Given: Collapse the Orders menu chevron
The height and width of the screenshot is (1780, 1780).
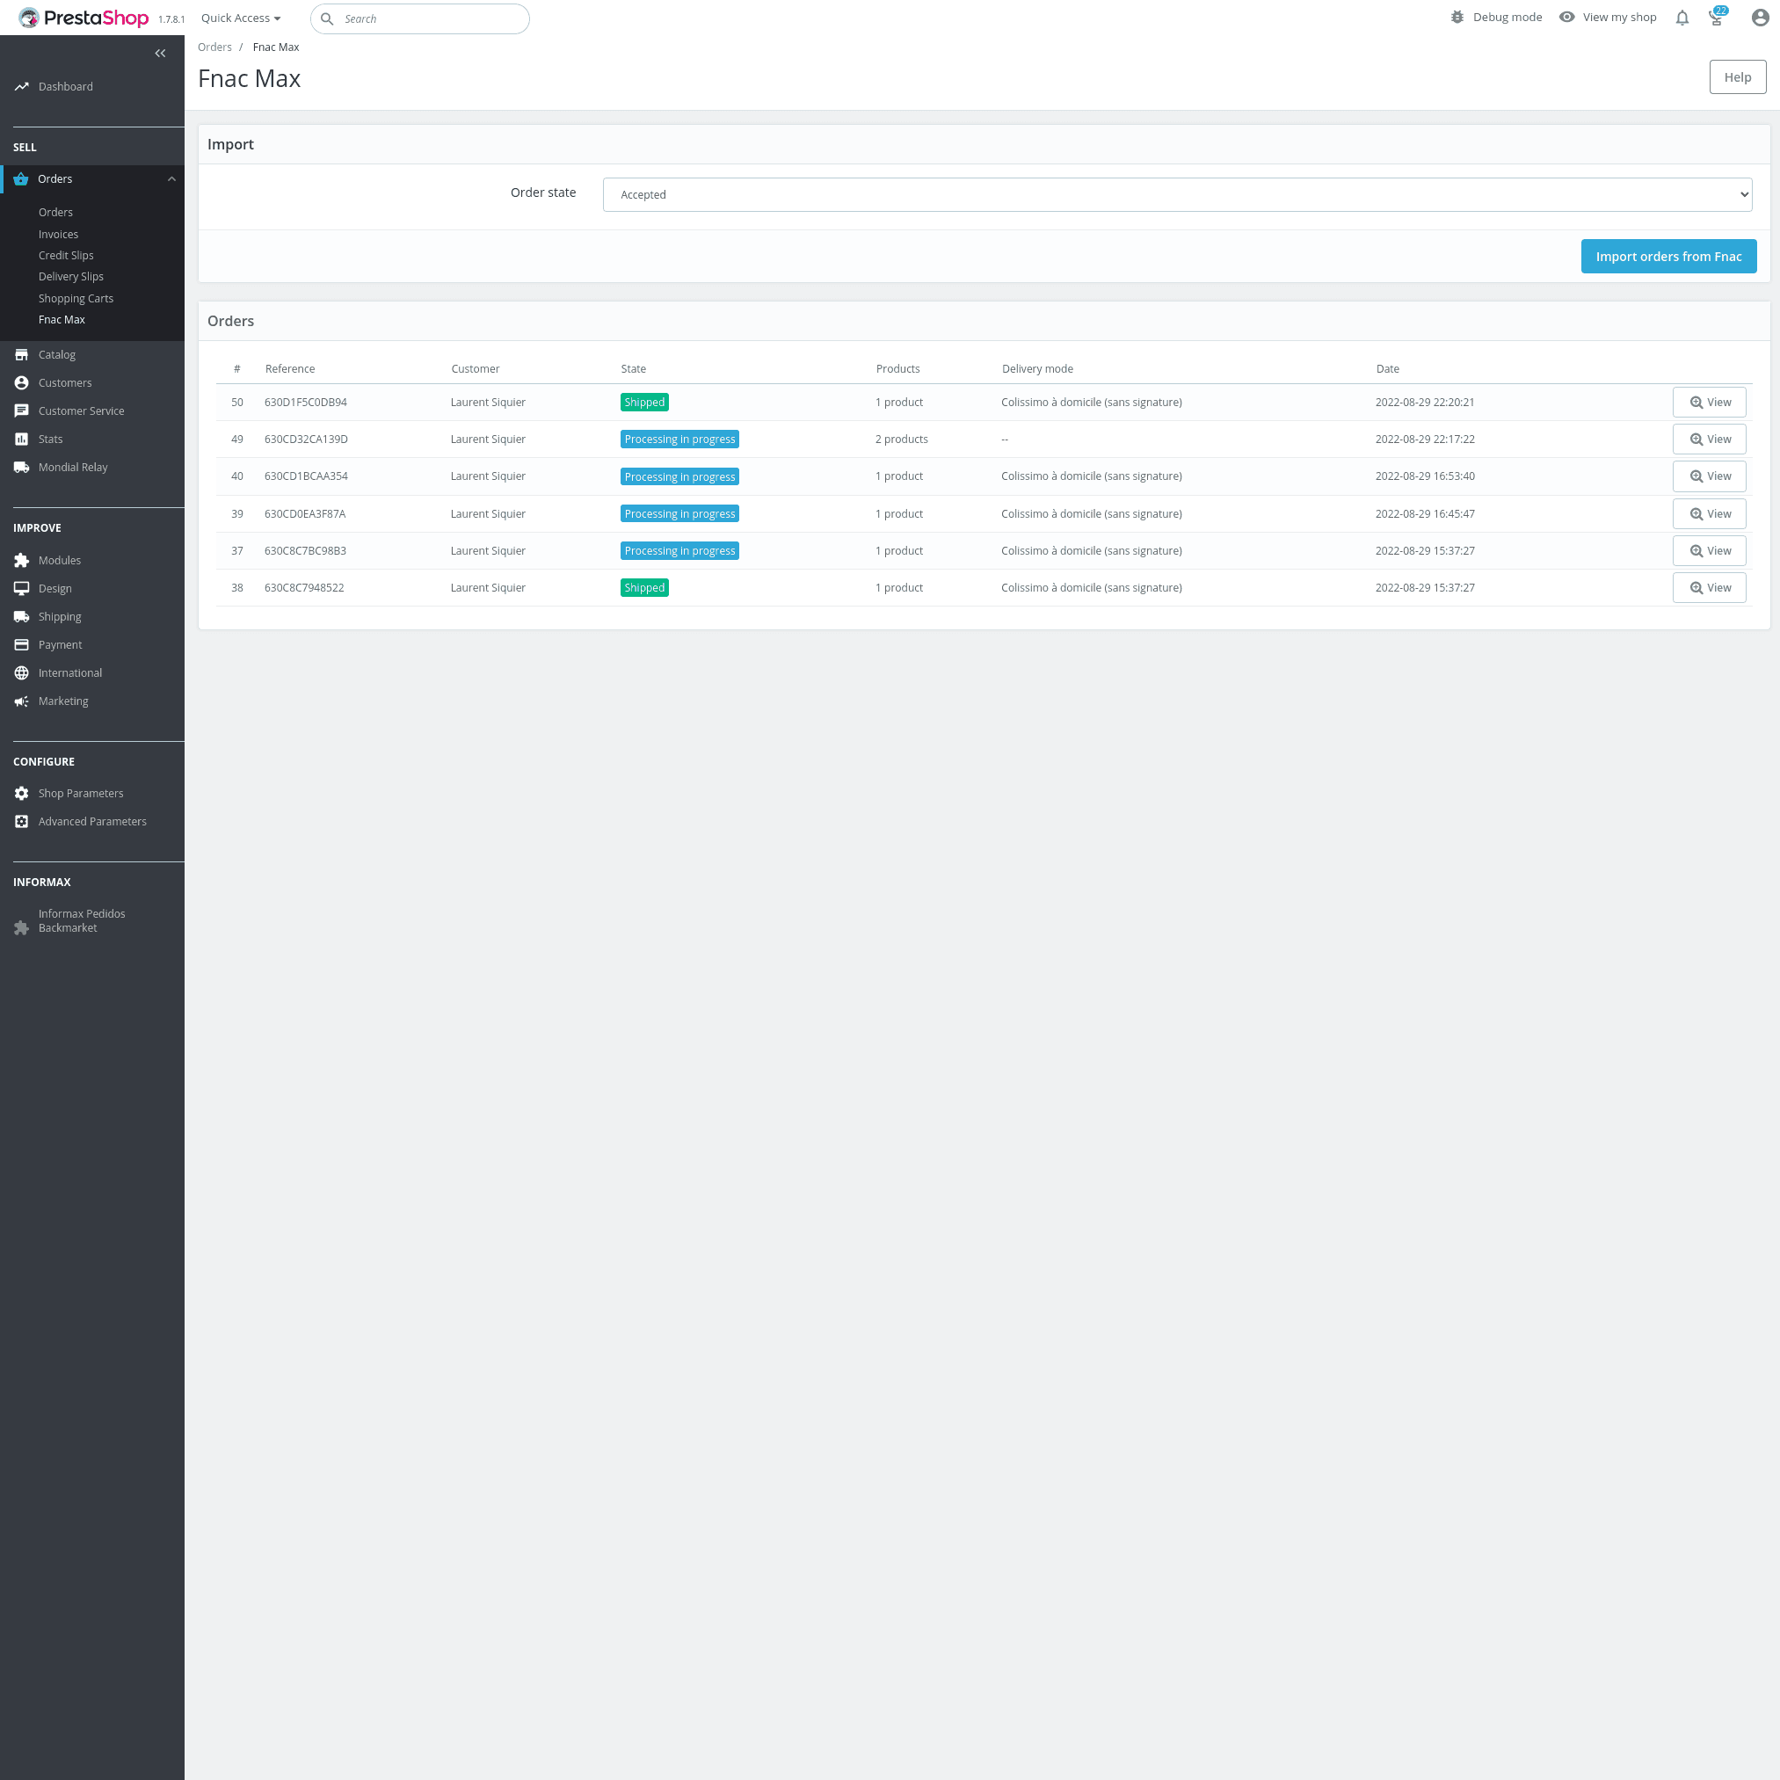Looking at the screenshot, I should (x=171, y=179).
